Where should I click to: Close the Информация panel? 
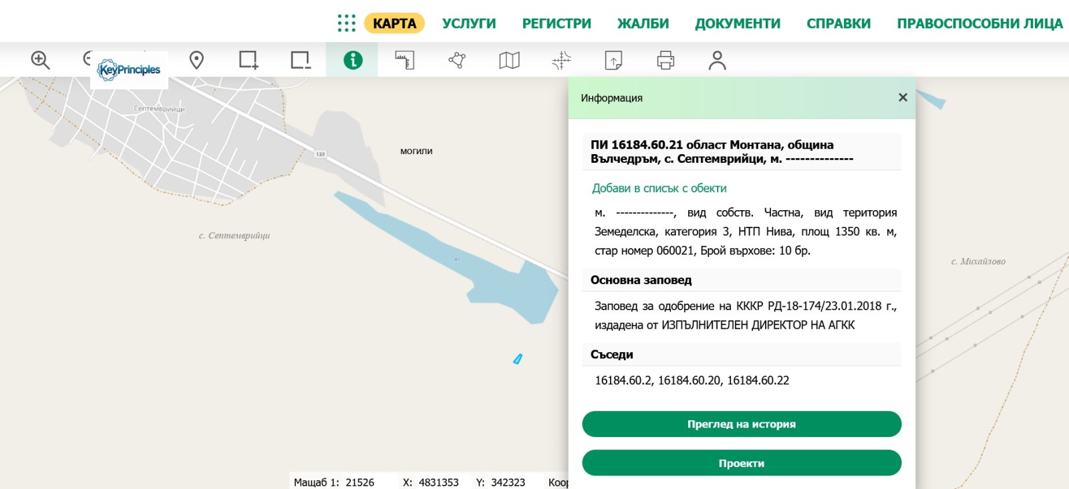903,97
